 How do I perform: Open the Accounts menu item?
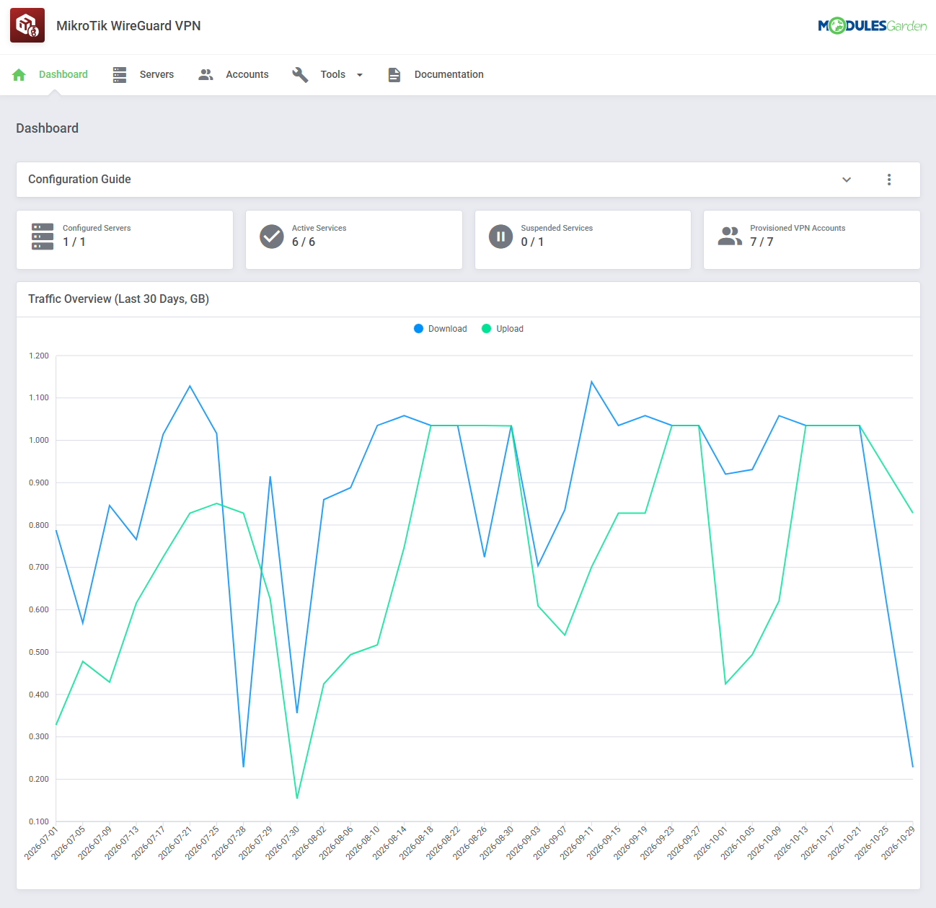247,75
